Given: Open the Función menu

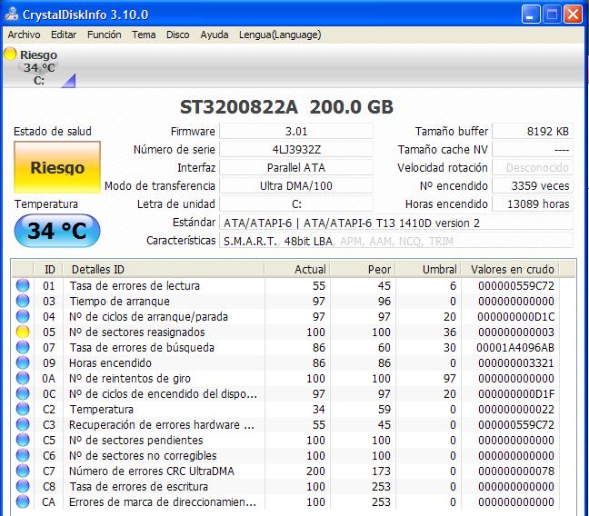Looking at the screenshot, I should point(104,35).
